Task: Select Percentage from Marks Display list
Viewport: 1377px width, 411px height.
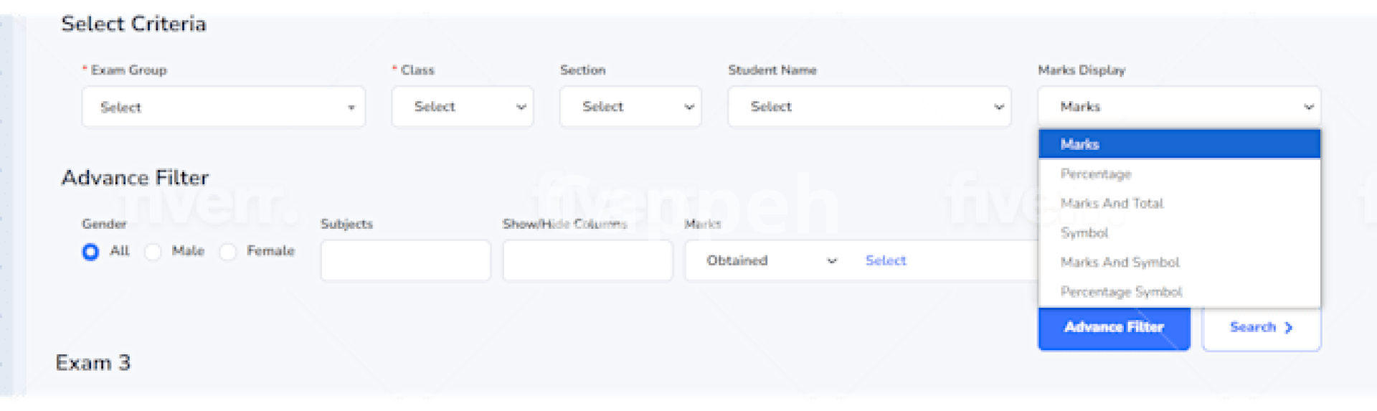Action: pyautogui.click(x=1096, y=174)
